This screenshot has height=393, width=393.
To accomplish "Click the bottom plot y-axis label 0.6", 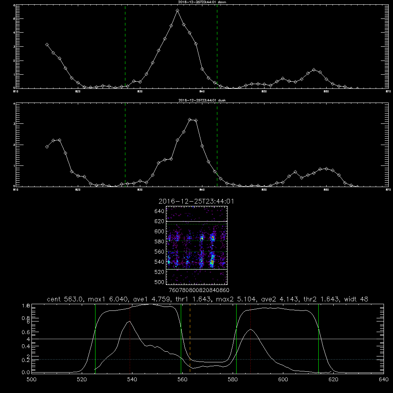I will point(26,332).
